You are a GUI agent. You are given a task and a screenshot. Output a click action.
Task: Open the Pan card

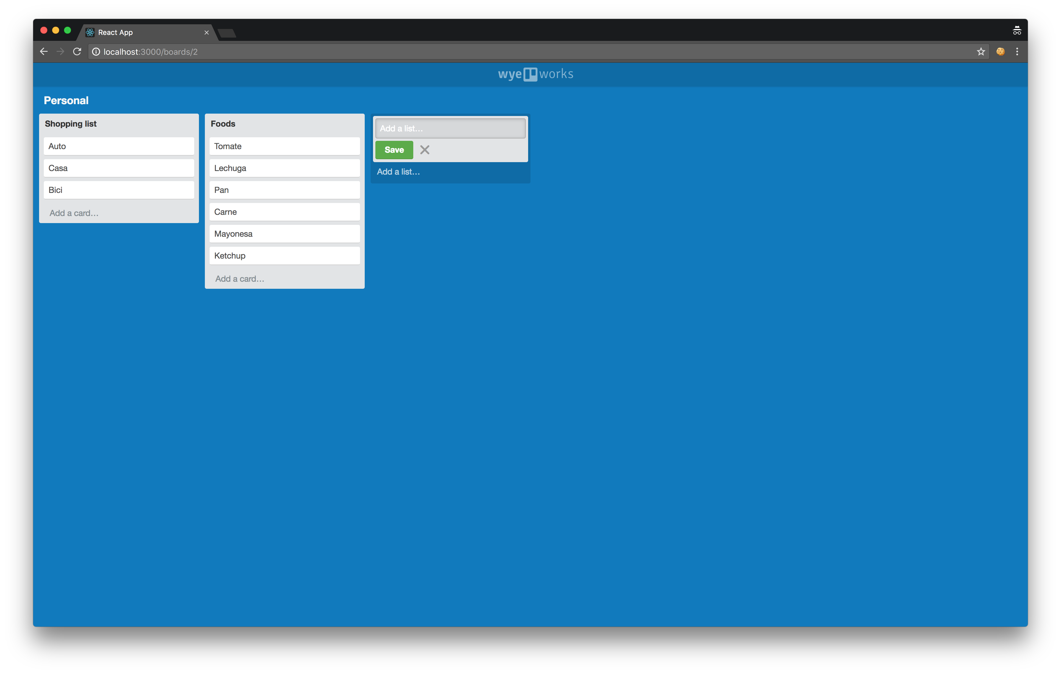[284, 190]
